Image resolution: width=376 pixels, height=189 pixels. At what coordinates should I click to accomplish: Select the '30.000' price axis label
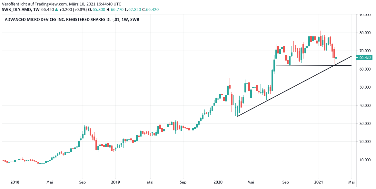(365, 124)
